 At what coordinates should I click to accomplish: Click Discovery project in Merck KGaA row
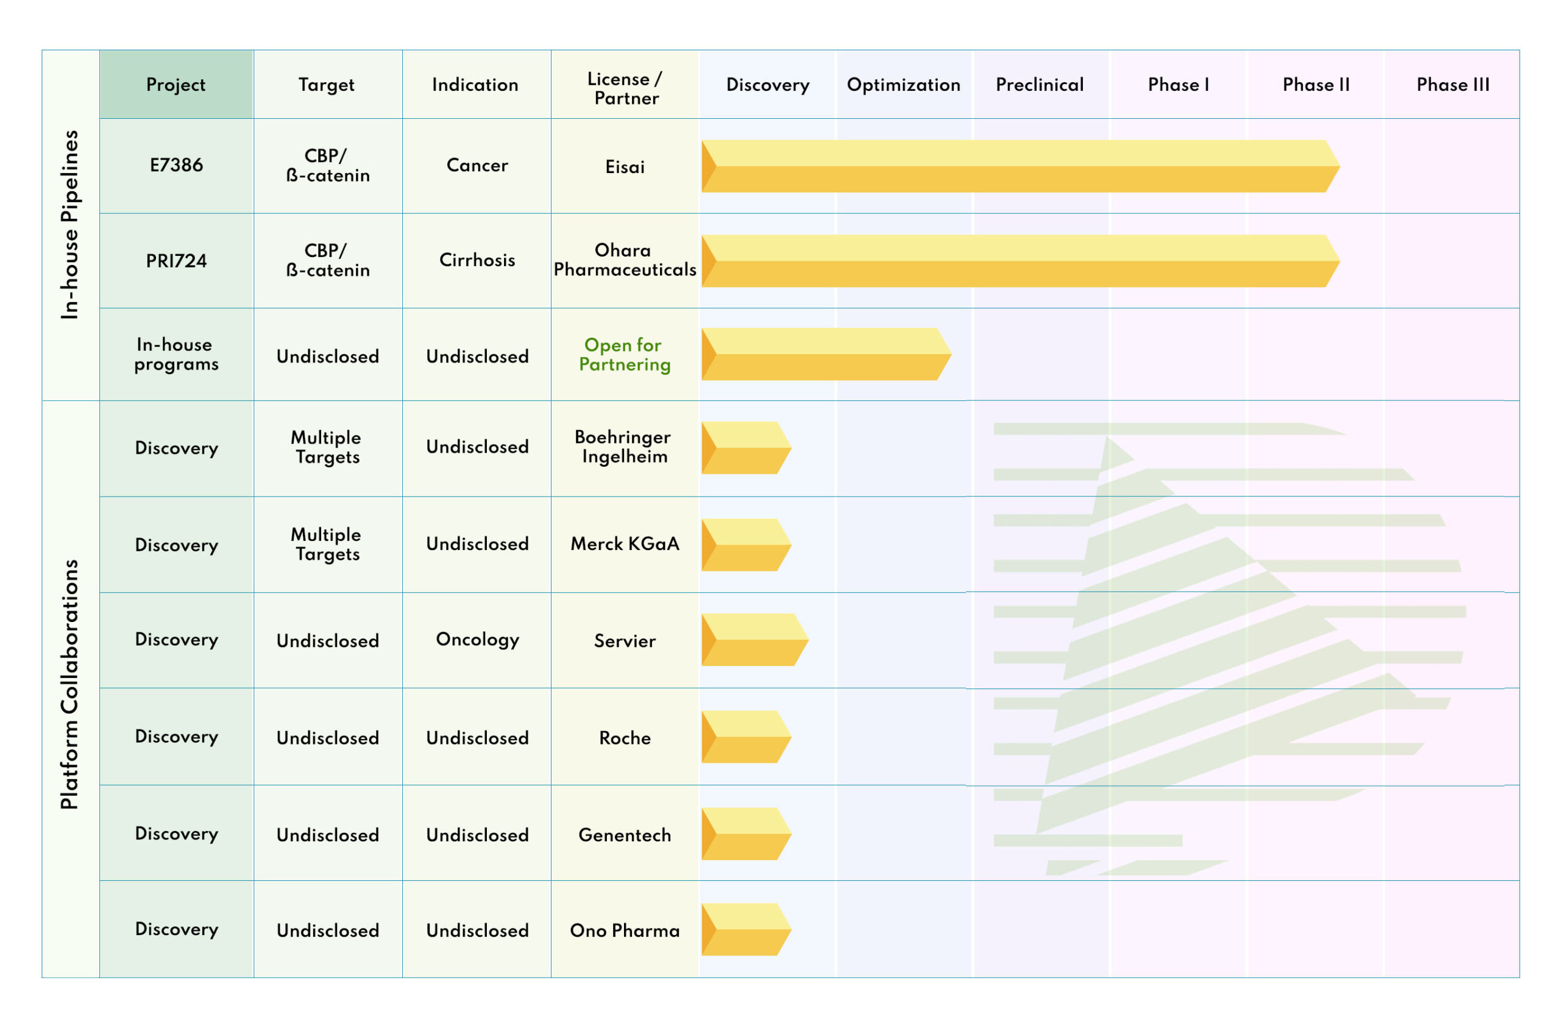tap(176, 545)
